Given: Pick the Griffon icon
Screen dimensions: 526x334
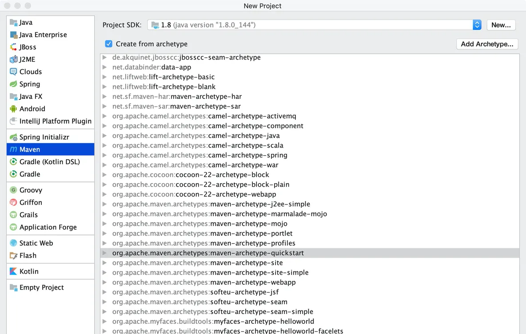Looking at the screenshot, I should 13,202.
